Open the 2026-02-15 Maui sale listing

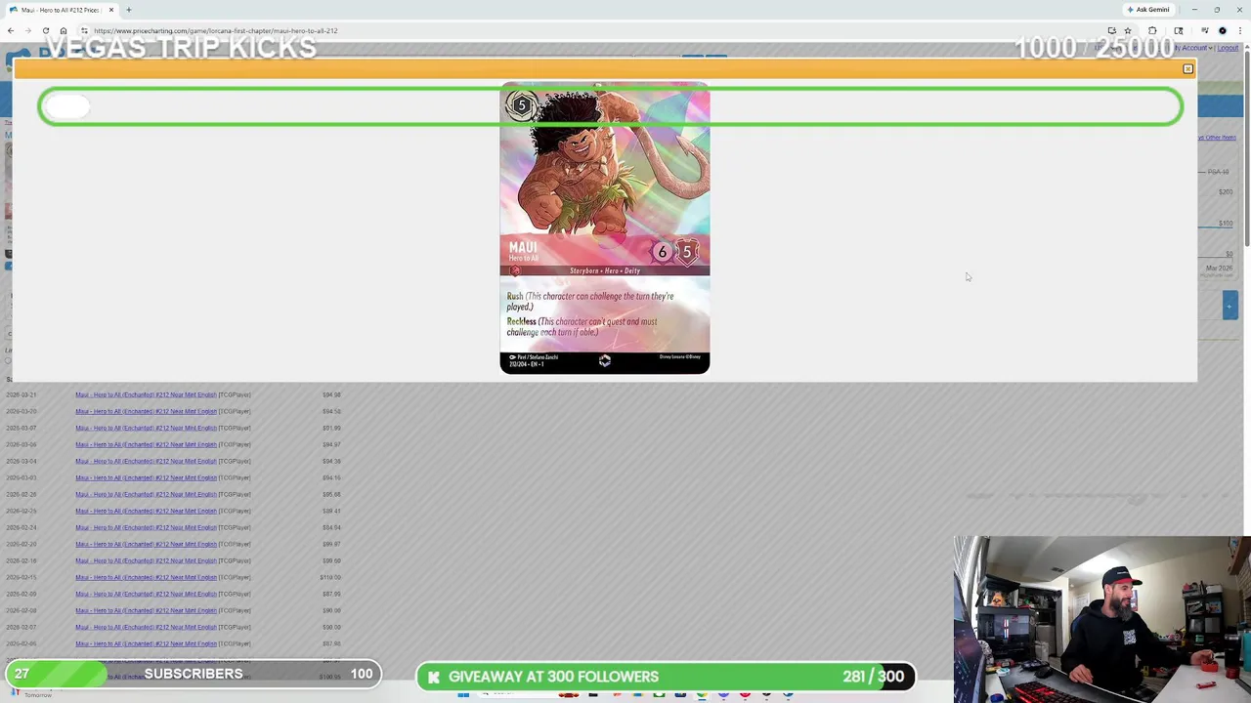click(146, 577)
